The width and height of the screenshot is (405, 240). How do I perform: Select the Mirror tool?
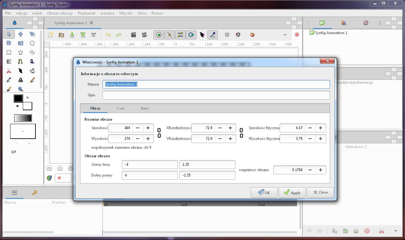tap(21, 43)
